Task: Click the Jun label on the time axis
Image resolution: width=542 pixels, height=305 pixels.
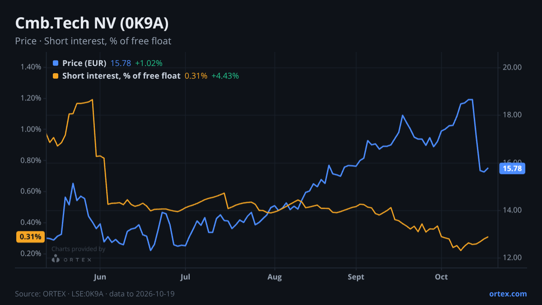Action: [100, 277]
